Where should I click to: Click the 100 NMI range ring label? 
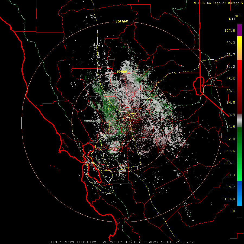(x=122, y=21)
